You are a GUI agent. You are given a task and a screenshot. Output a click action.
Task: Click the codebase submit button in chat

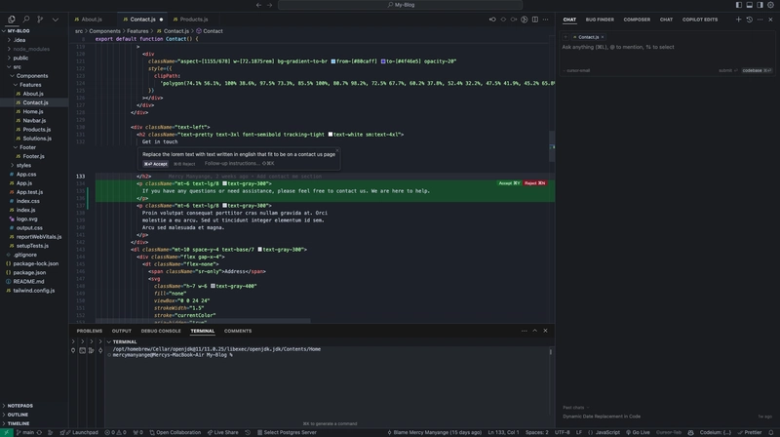[x=757, y=70]
